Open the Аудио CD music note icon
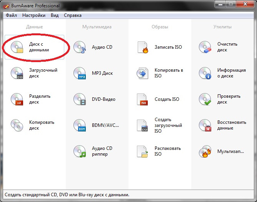 [80, 47]
